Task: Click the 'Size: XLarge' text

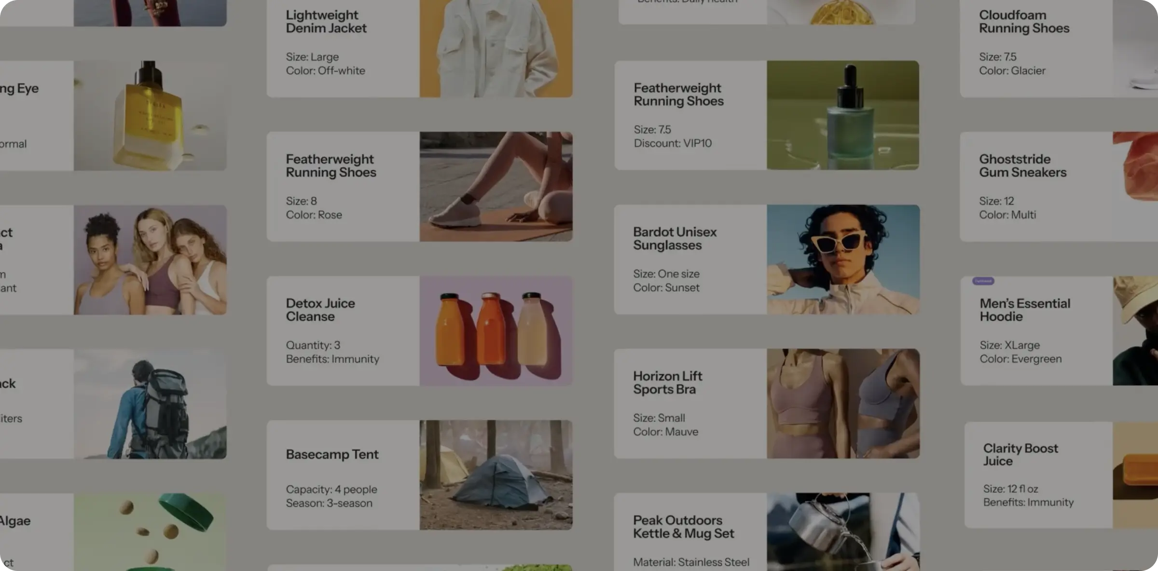Action: coord(1010,345)
